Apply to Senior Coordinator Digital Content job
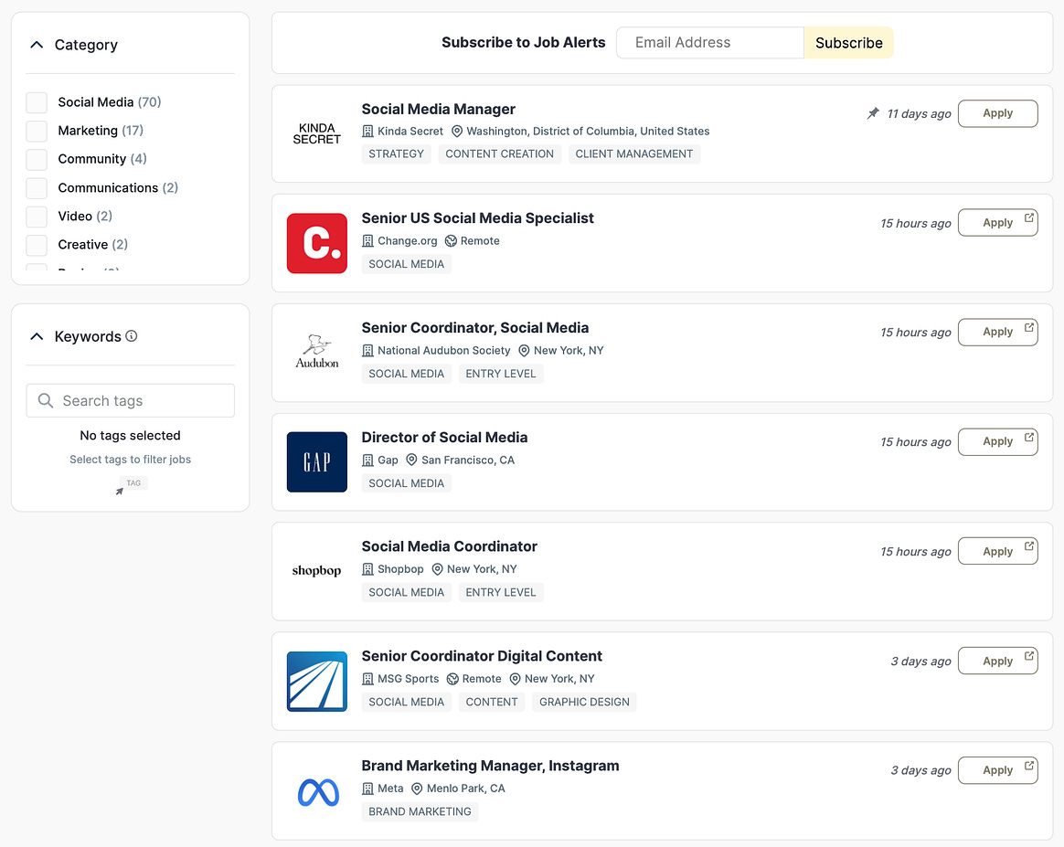The image size is (1064, 847). tap(997, 661)
